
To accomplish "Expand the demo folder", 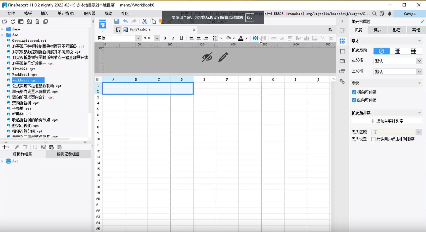I will pyautogui.click(x=2, y=29).
